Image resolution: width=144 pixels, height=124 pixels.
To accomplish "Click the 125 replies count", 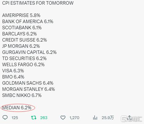I will point(15,118).
